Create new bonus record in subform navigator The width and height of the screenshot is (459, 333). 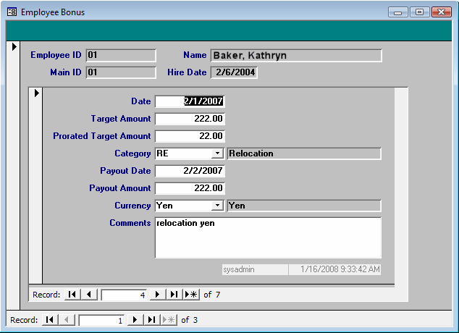(x=191, y=295)
